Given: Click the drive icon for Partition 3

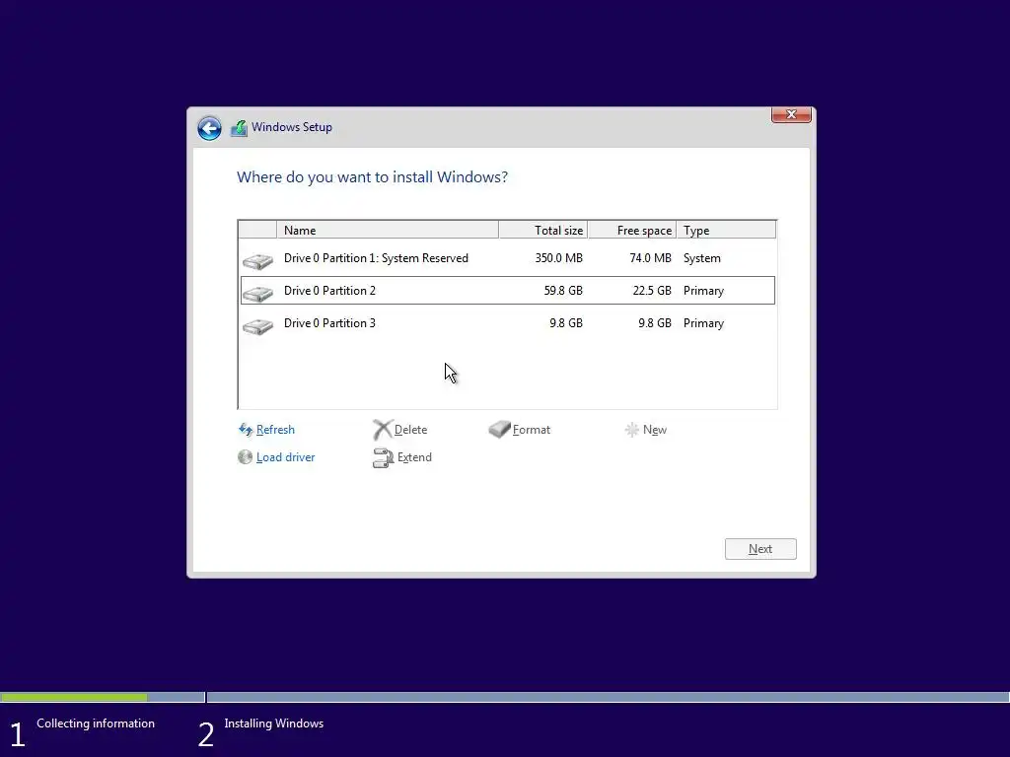Looking at the screenshot, I should [x=257, y=326].
